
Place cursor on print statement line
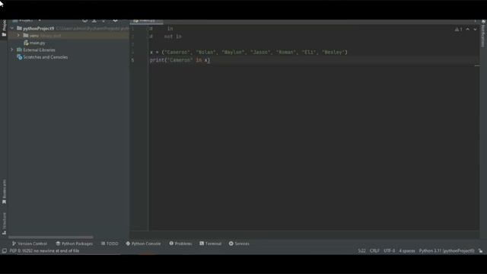(x=180, y=60)
